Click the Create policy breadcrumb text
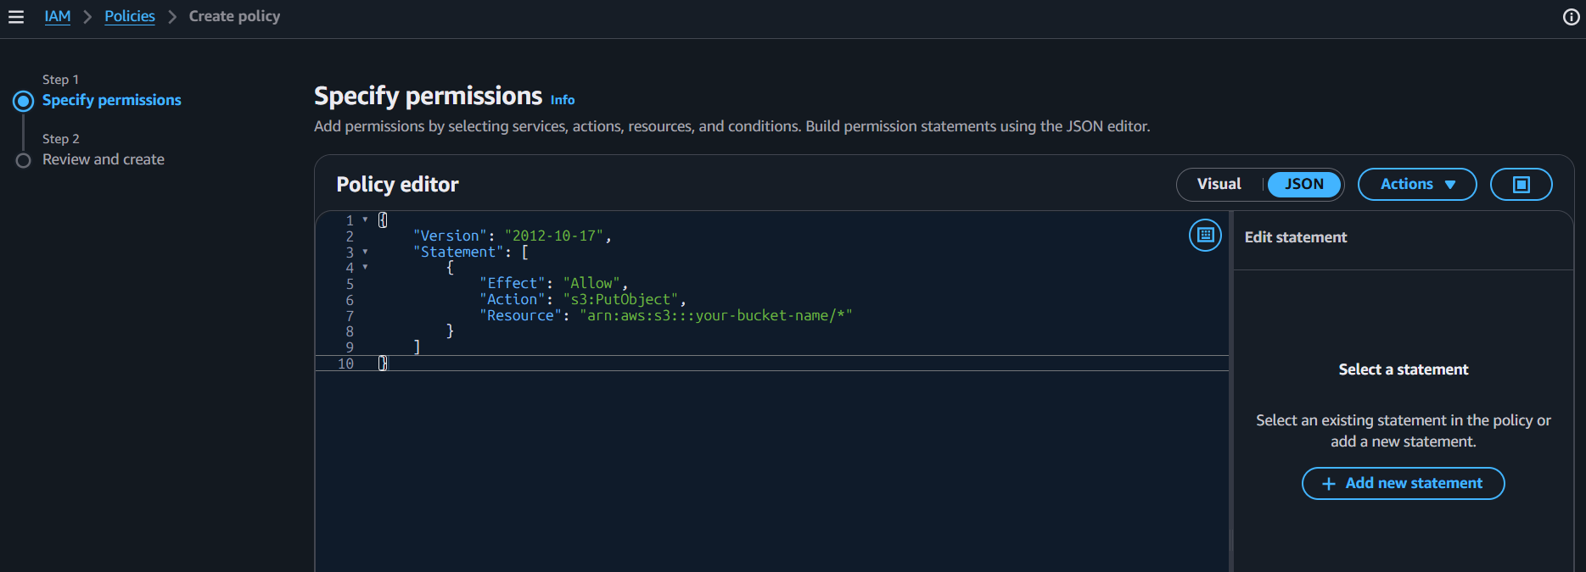This screenshot has width=1586, height=572. [x=234, y=16]
